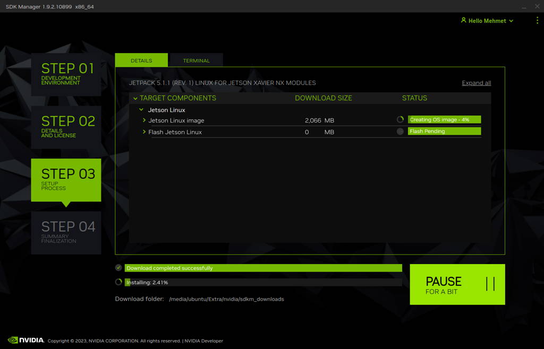Expand the Jetson Linux image entry
The width and height of the screenshot is (544, 349).
tap(143, 120)
